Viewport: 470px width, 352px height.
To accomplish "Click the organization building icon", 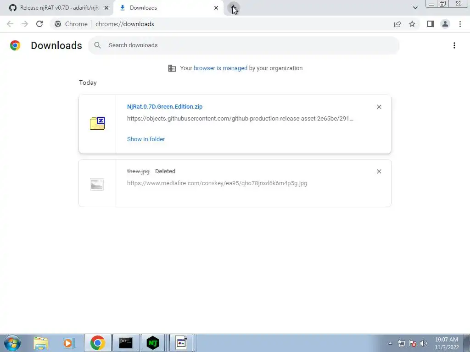I will pyautogui.click(x=172, y=68).
